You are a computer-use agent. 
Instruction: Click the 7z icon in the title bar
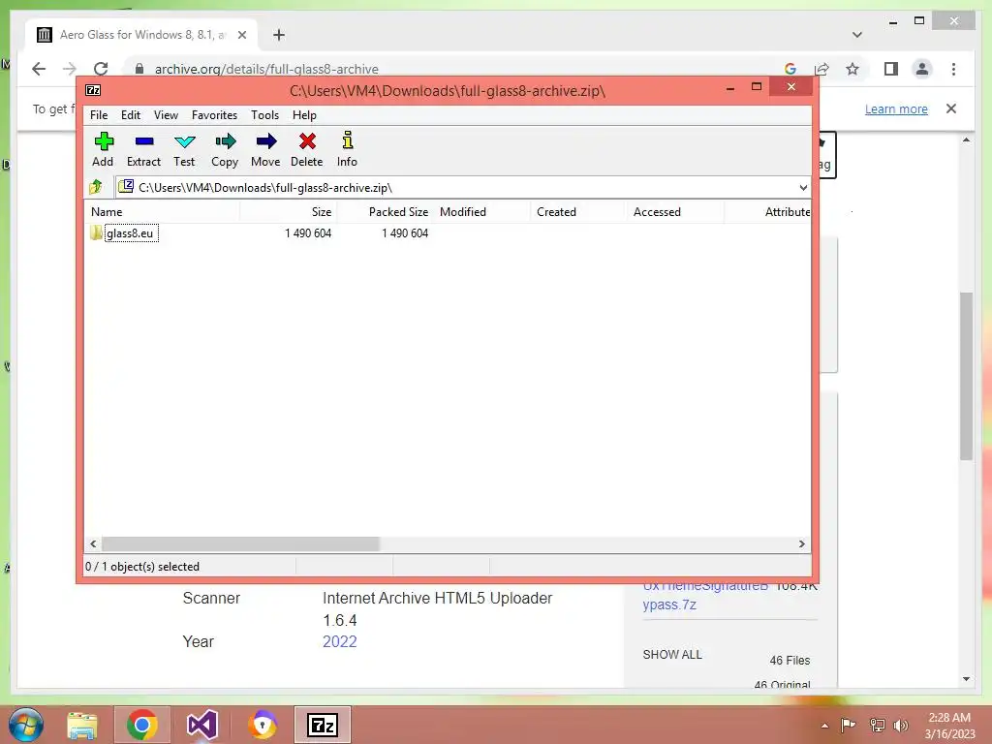coord(93,90)
